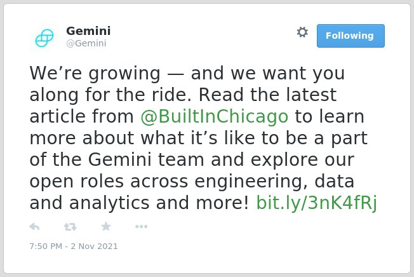
Task: Favorite the tweet with the star icon
Action: pyautogui.click(x=106, y=226)
